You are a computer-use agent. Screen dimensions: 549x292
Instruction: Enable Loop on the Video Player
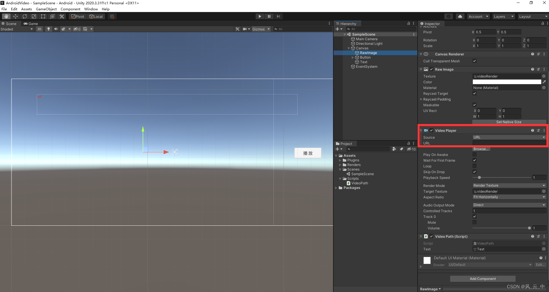[x=474, y=166]
